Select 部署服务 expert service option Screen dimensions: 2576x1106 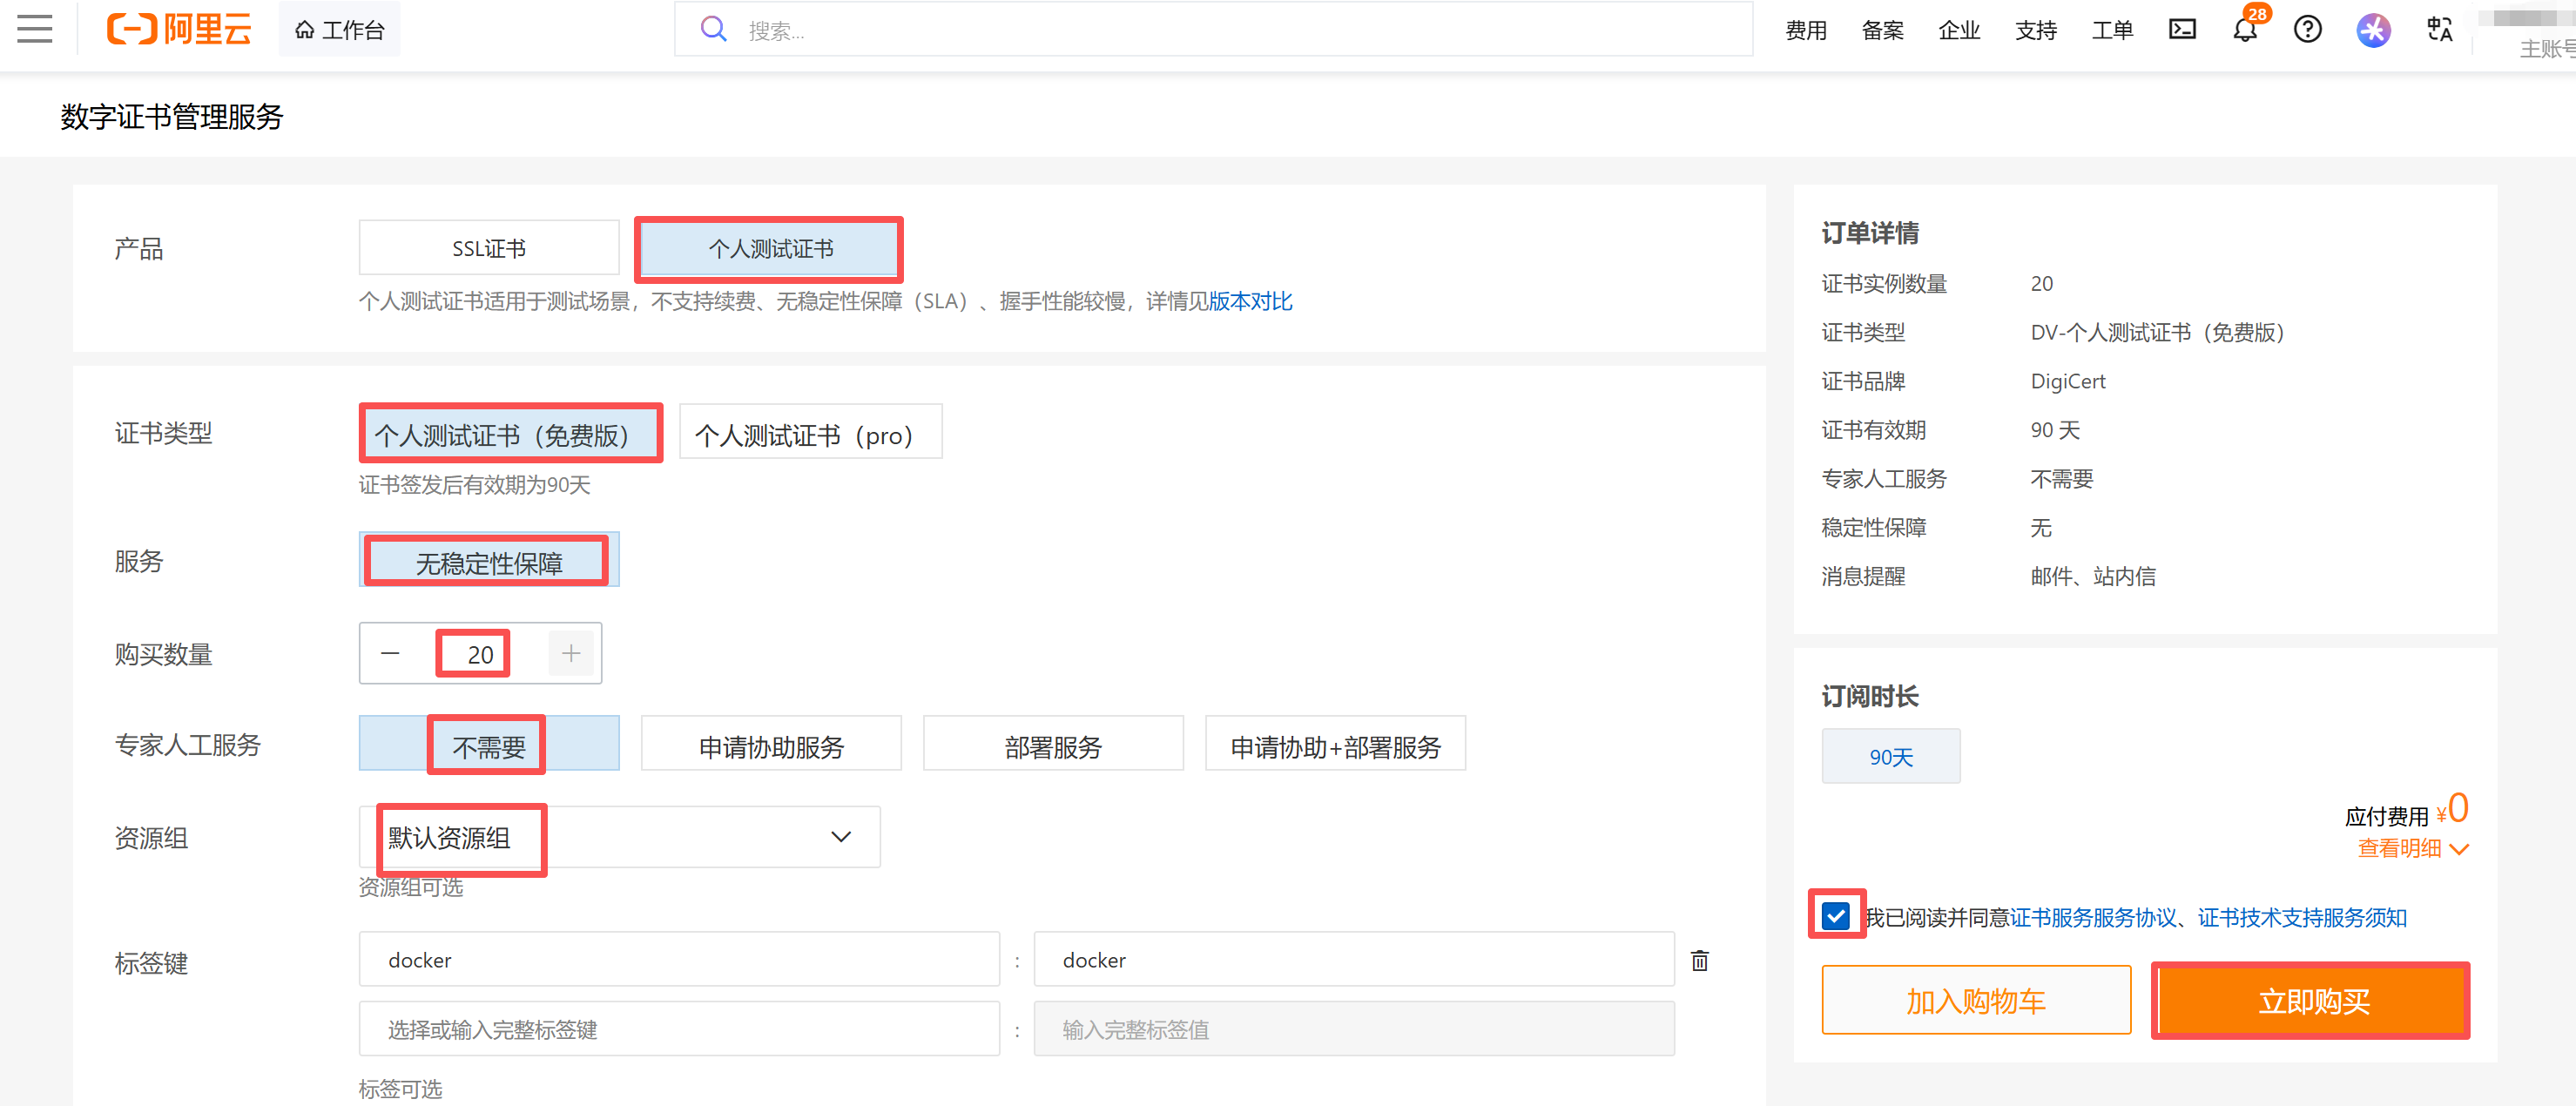1053,744
